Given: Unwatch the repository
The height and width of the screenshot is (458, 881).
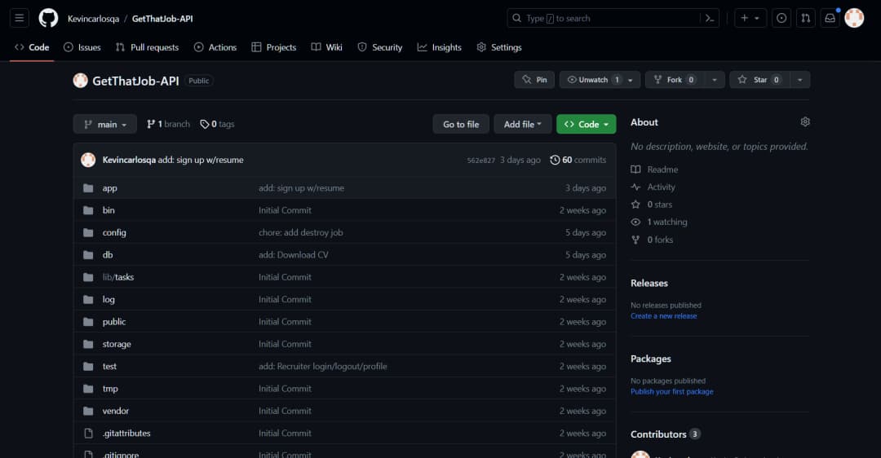Looking at the screenshot, I should [x=593, y=80].
